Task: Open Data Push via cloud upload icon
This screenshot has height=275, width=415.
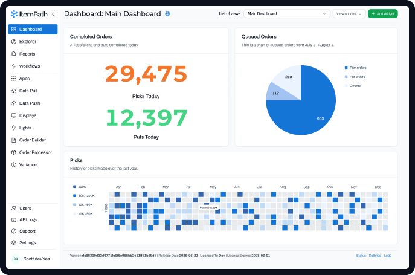Action: (14, 103)
